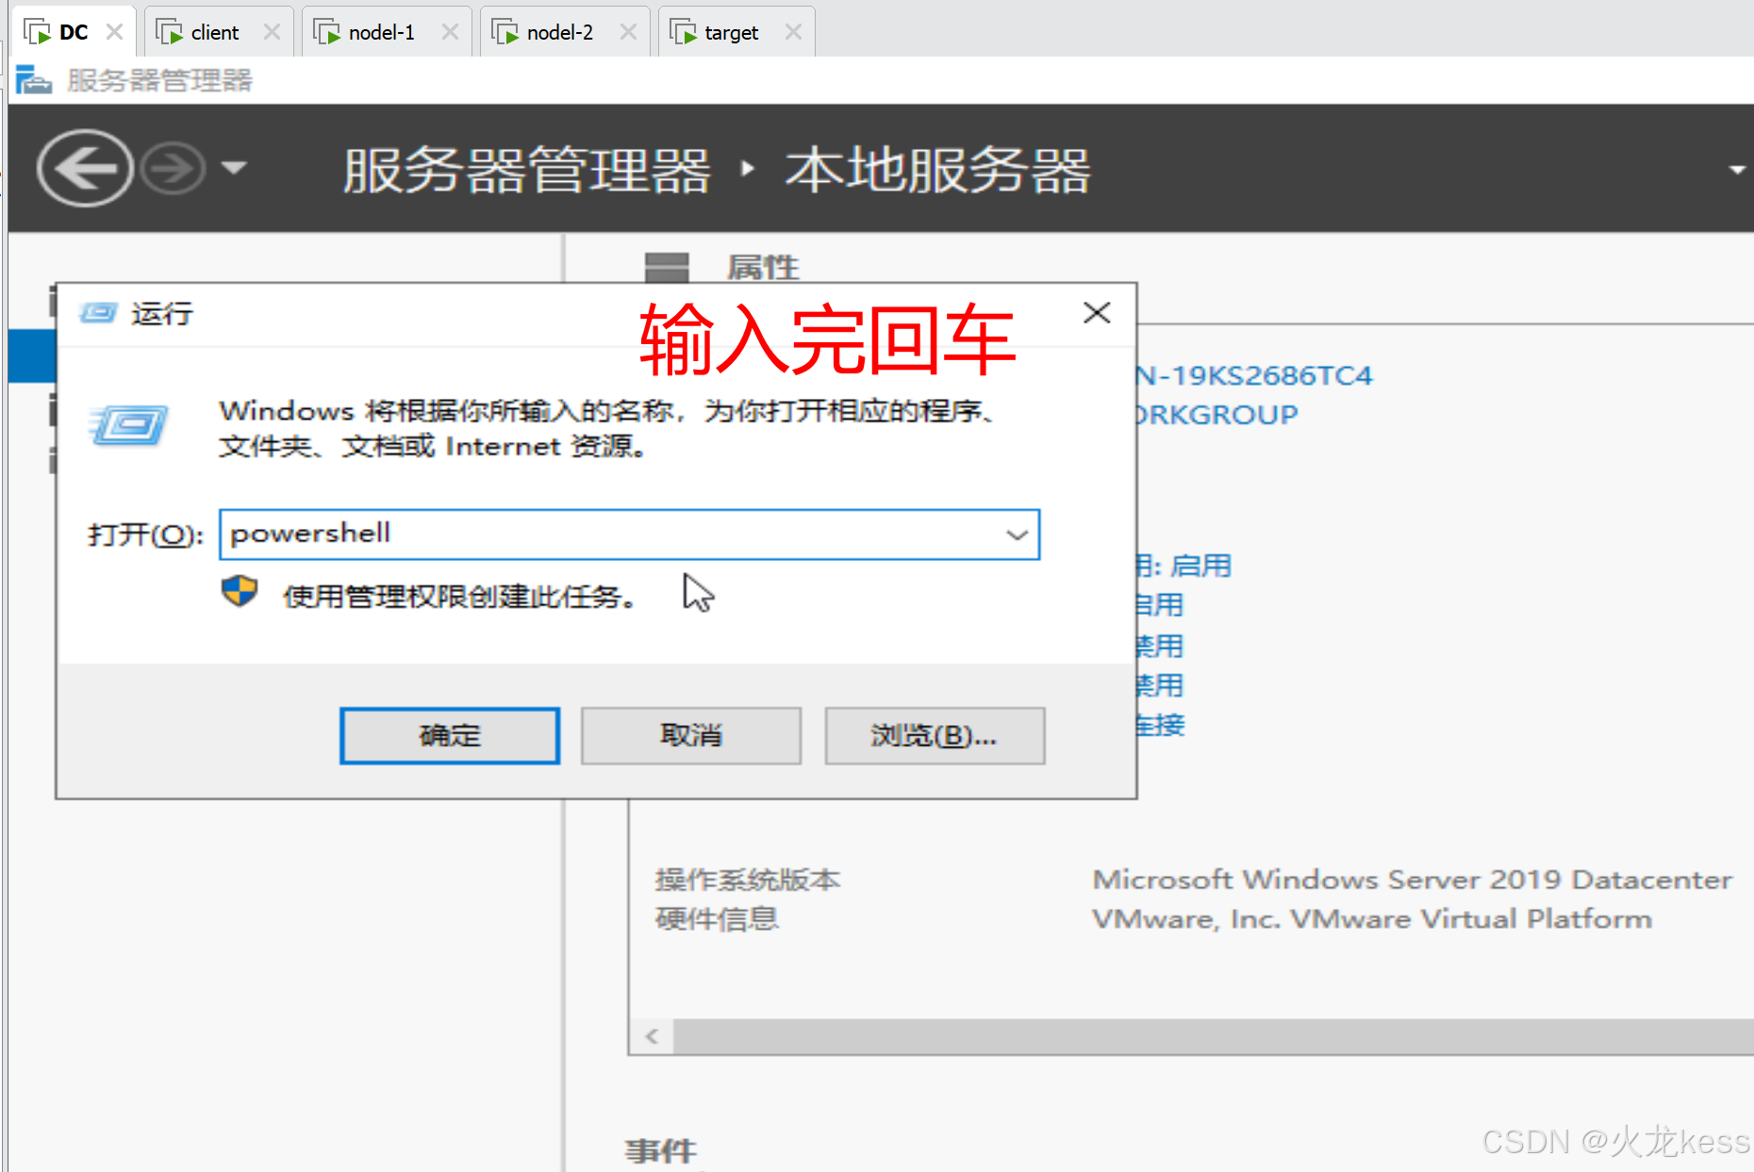Click the client tab VM icon
1754x1172 pixels.
coord(170,32)
